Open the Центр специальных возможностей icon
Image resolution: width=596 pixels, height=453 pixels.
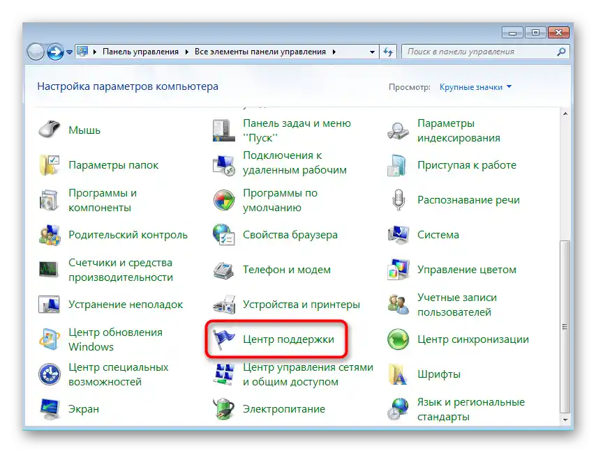(x=49, y=374)
